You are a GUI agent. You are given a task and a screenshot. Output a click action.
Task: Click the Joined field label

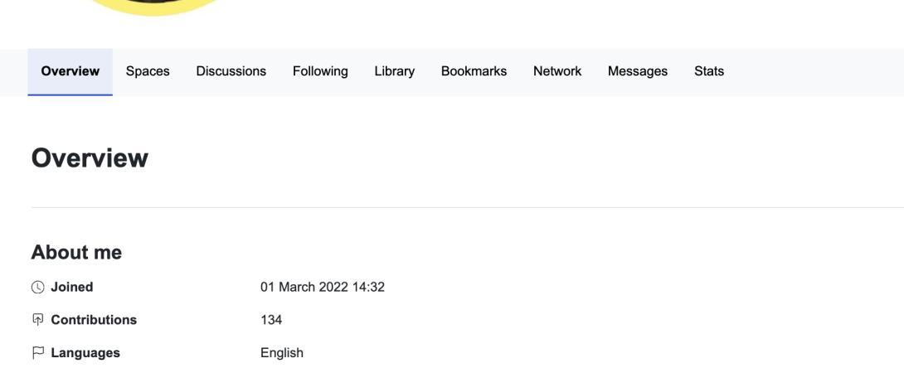[72, 288]
